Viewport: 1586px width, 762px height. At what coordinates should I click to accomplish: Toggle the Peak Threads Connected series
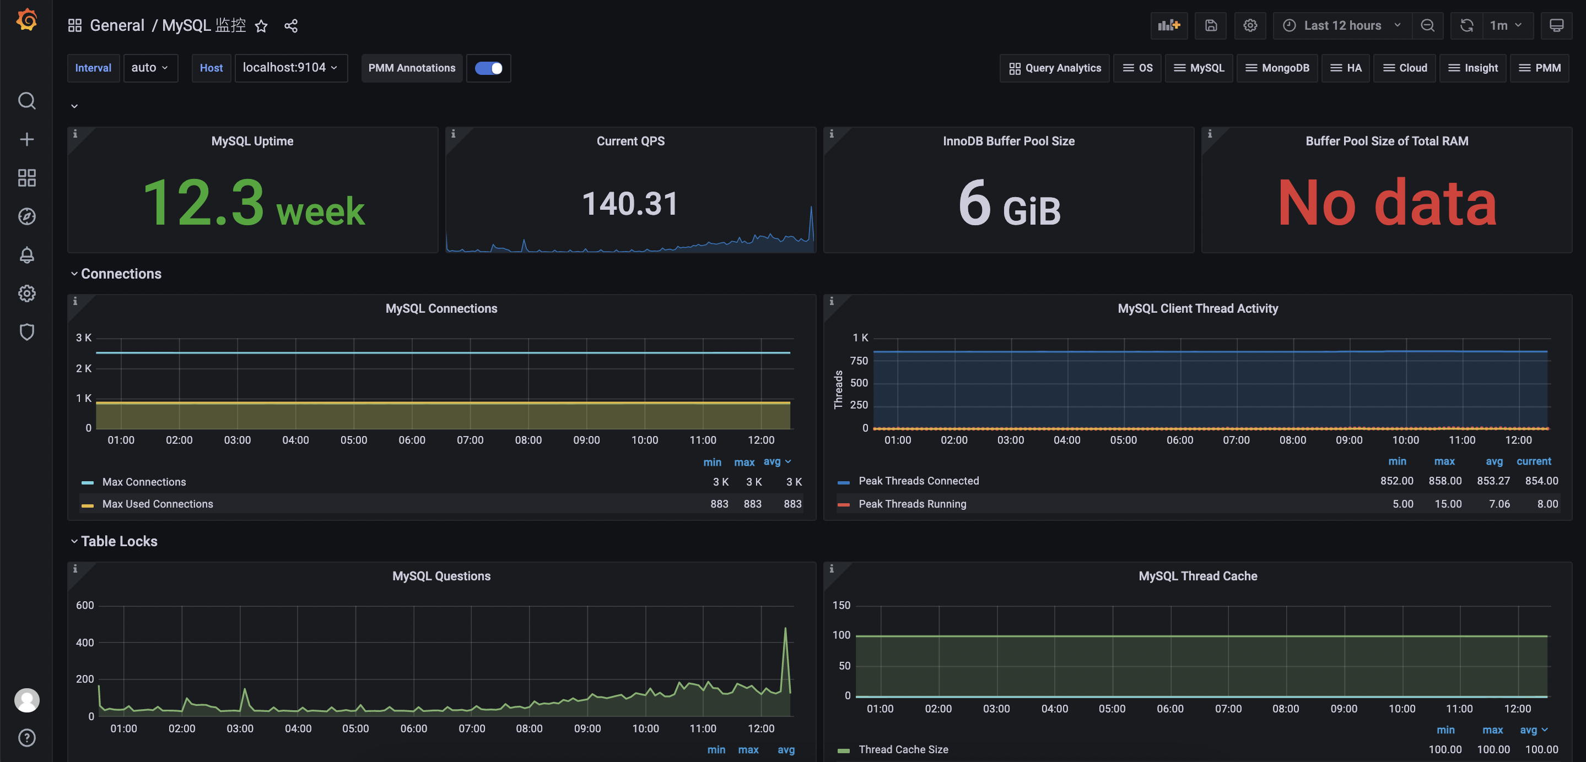pyautogui.click(x=918, y=481)
